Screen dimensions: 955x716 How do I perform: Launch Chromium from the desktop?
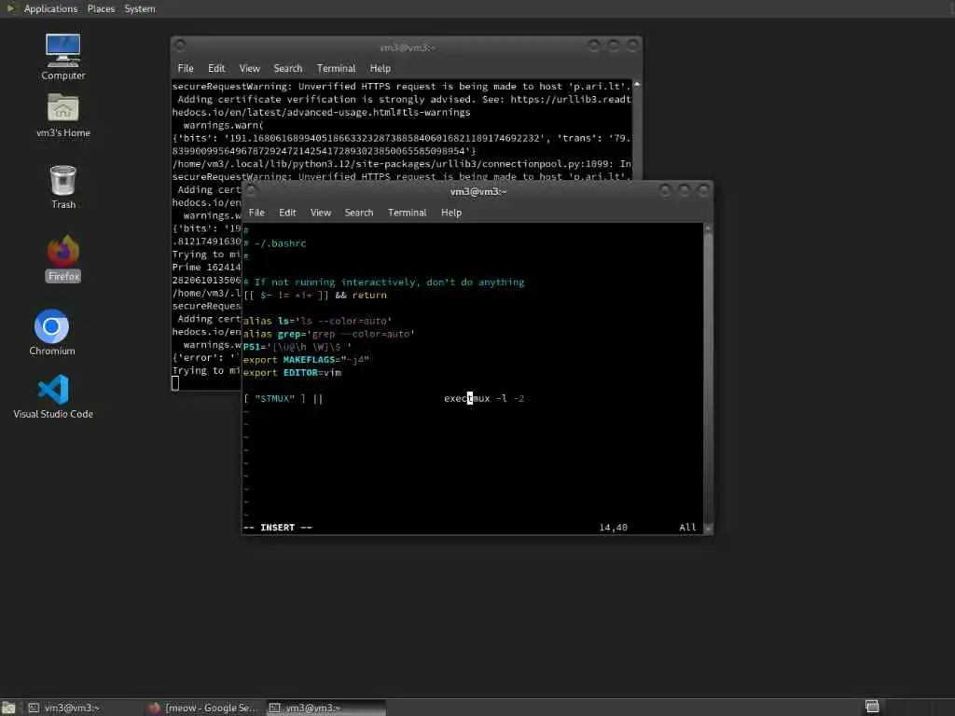(52, 333)
